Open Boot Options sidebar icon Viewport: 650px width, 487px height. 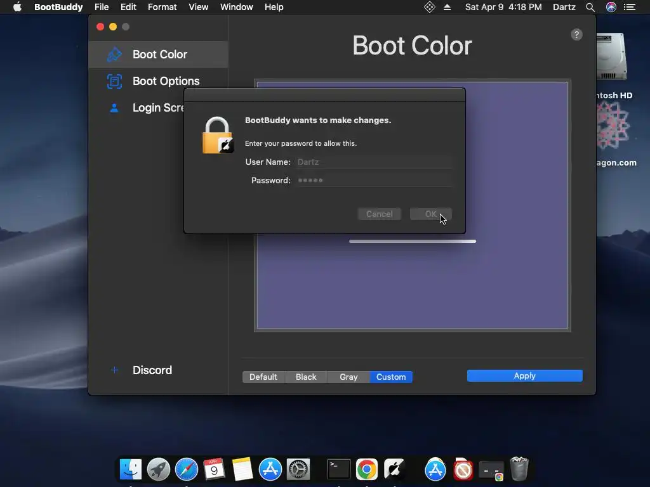click(x=114, y=81)
